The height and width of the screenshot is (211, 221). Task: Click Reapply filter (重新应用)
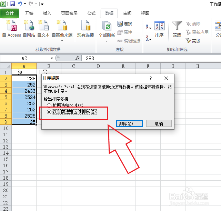(x=197, y=32)
